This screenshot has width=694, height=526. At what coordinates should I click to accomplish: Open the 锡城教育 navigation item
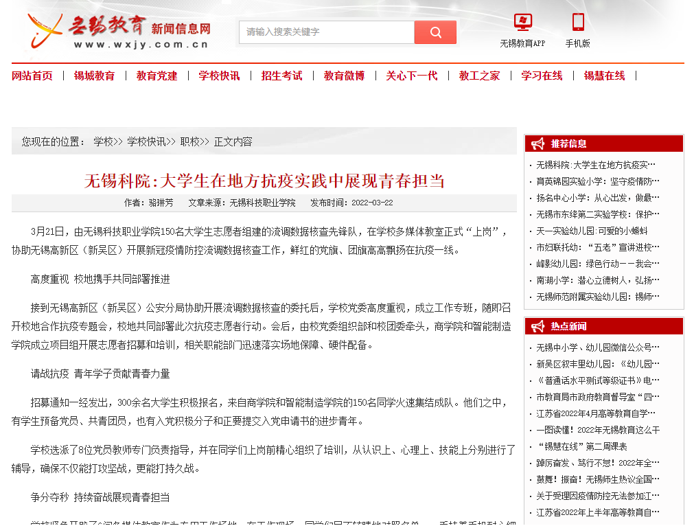(x=94, y=76)
